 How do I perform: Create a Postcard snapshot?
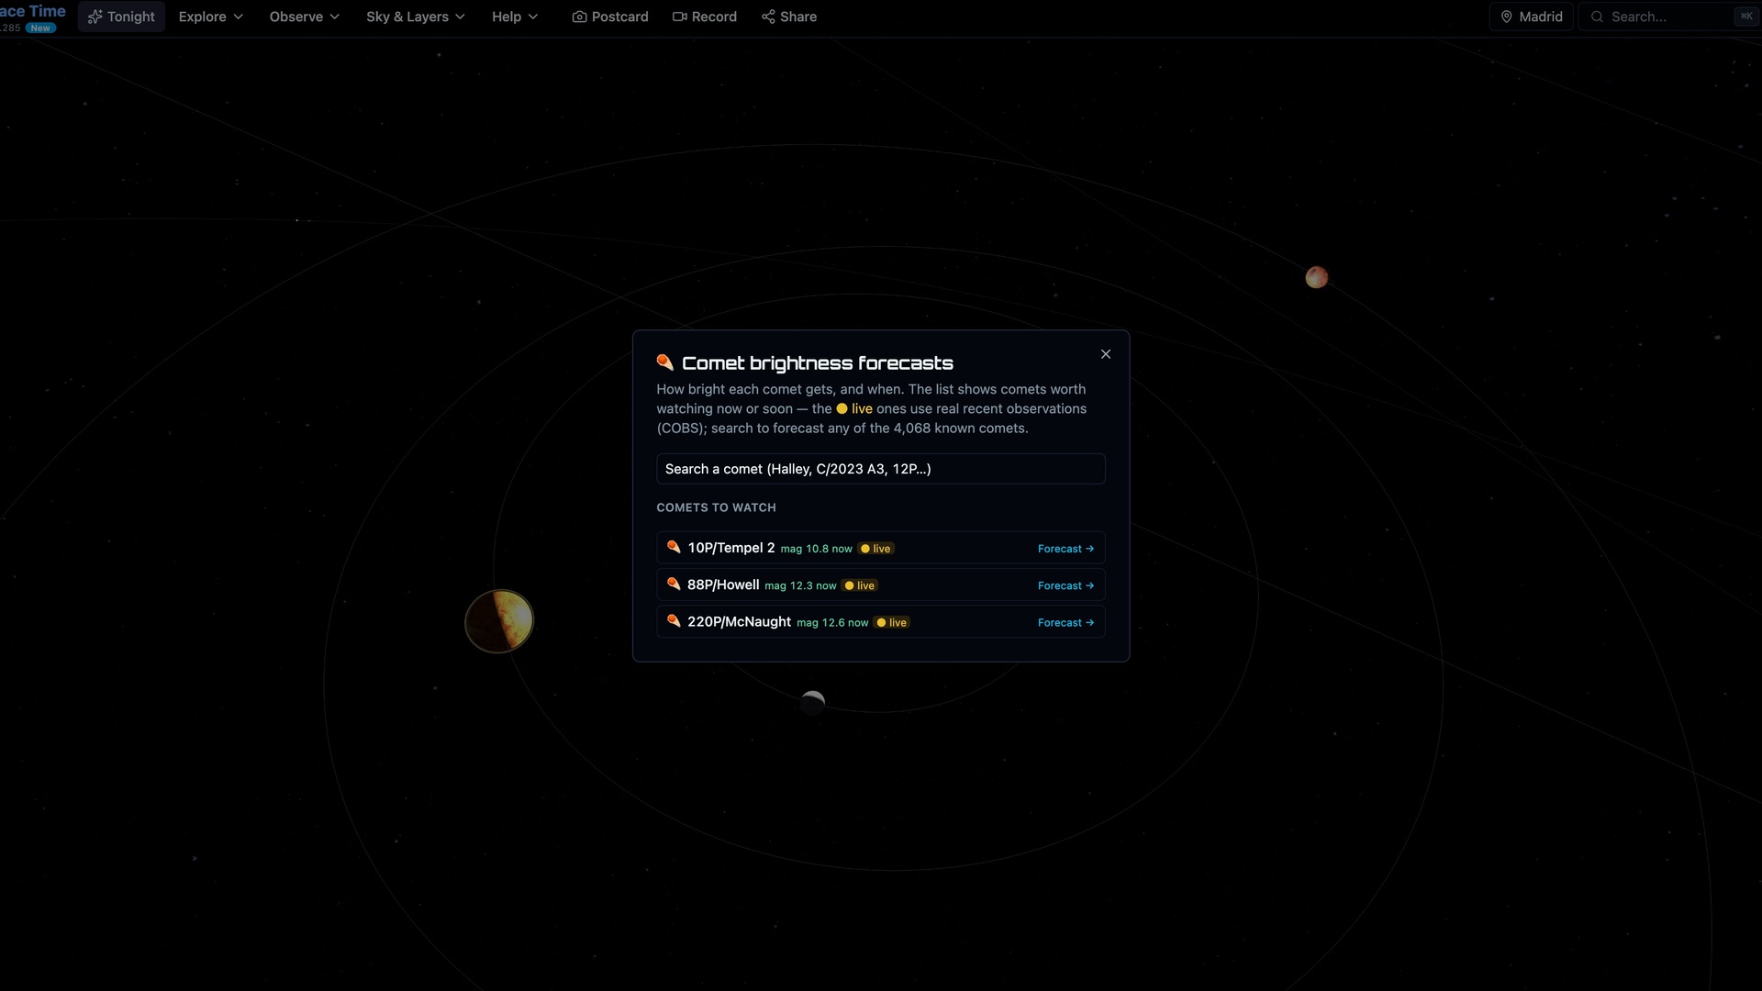610,17
